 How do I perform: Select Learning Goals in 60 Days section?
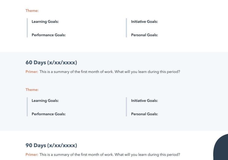(45, 101)
